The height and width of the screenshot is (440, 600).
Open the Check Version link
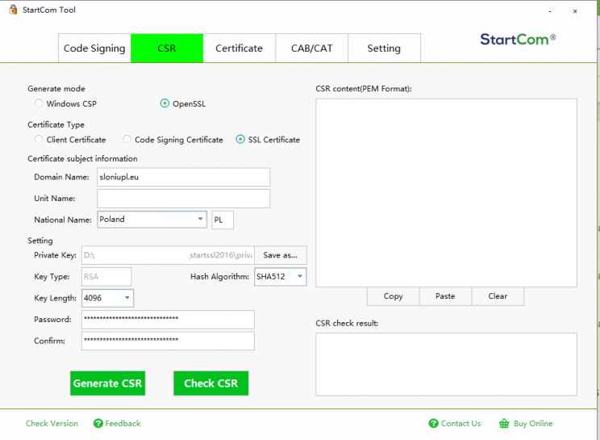click(x=52, y=423)
